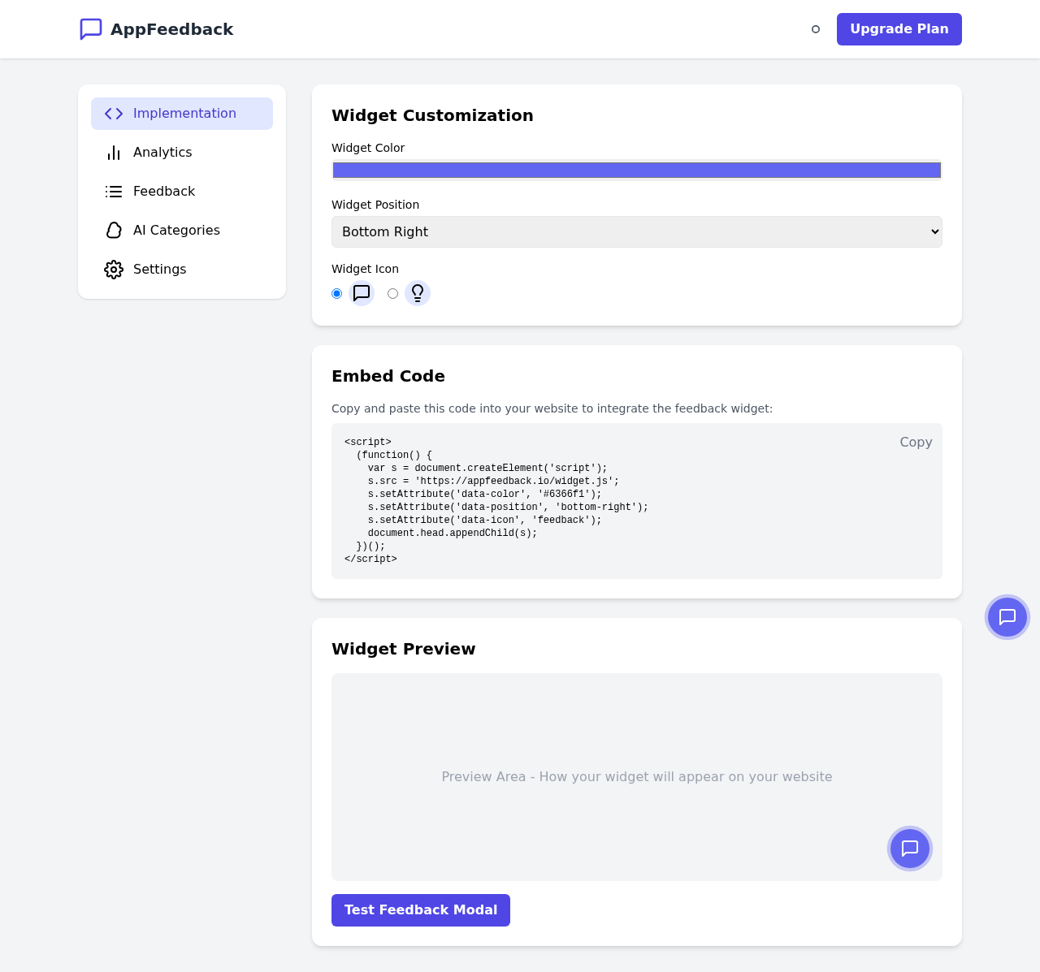Choose the lightbulb widget icon option
The height and width of the screenshot is (972, 1040).
point(418,293)
